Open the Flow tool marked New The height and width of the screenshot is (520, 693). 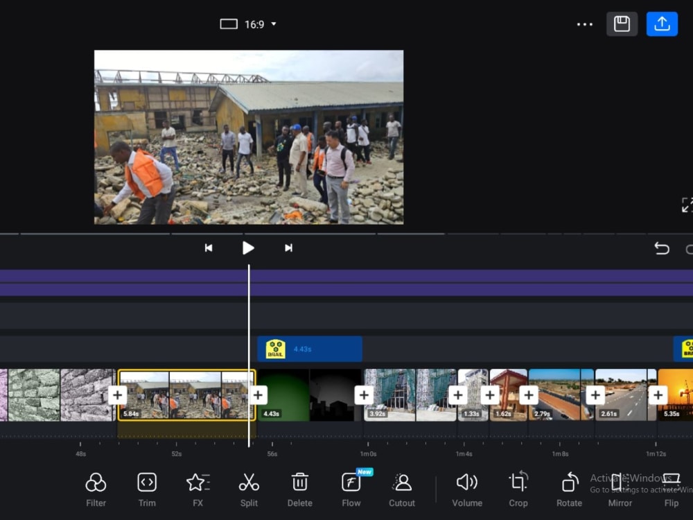coord(351,489)
